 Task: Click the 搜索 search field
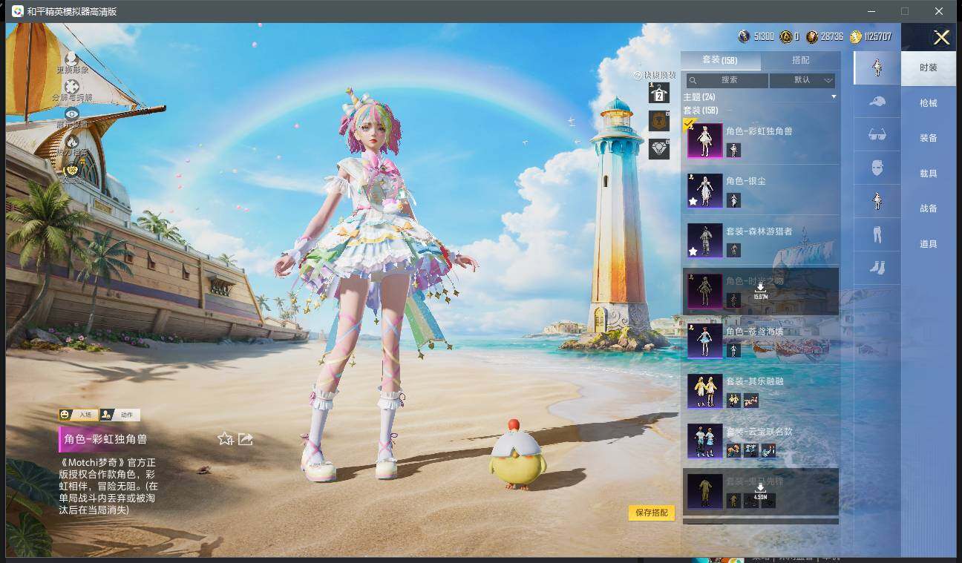pyautogui.click(x=727, y=80)
